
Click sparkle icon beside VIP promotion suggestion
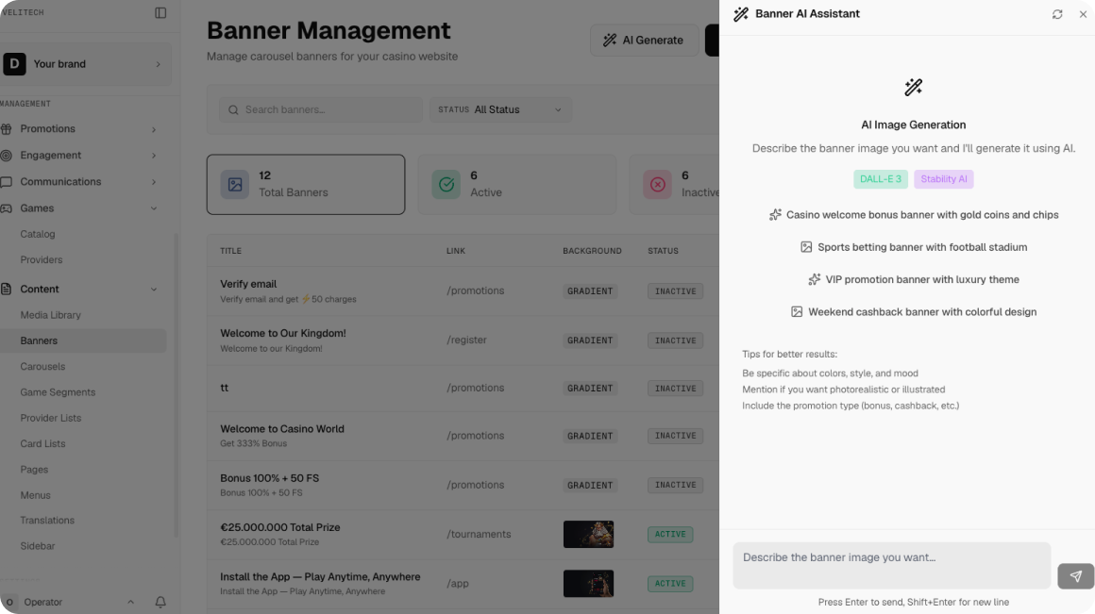[x=815, y=279]
